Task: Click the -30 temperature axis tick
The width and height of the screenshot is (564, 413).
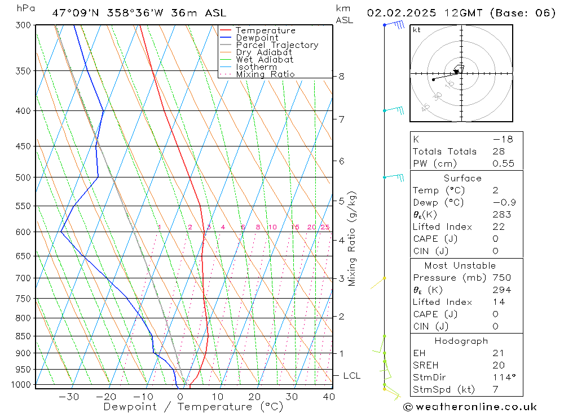Action: point(69,397)
